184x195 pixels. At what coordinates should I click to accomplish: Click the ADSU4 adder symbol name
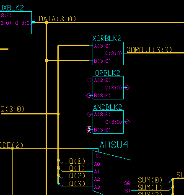[114, 144]
